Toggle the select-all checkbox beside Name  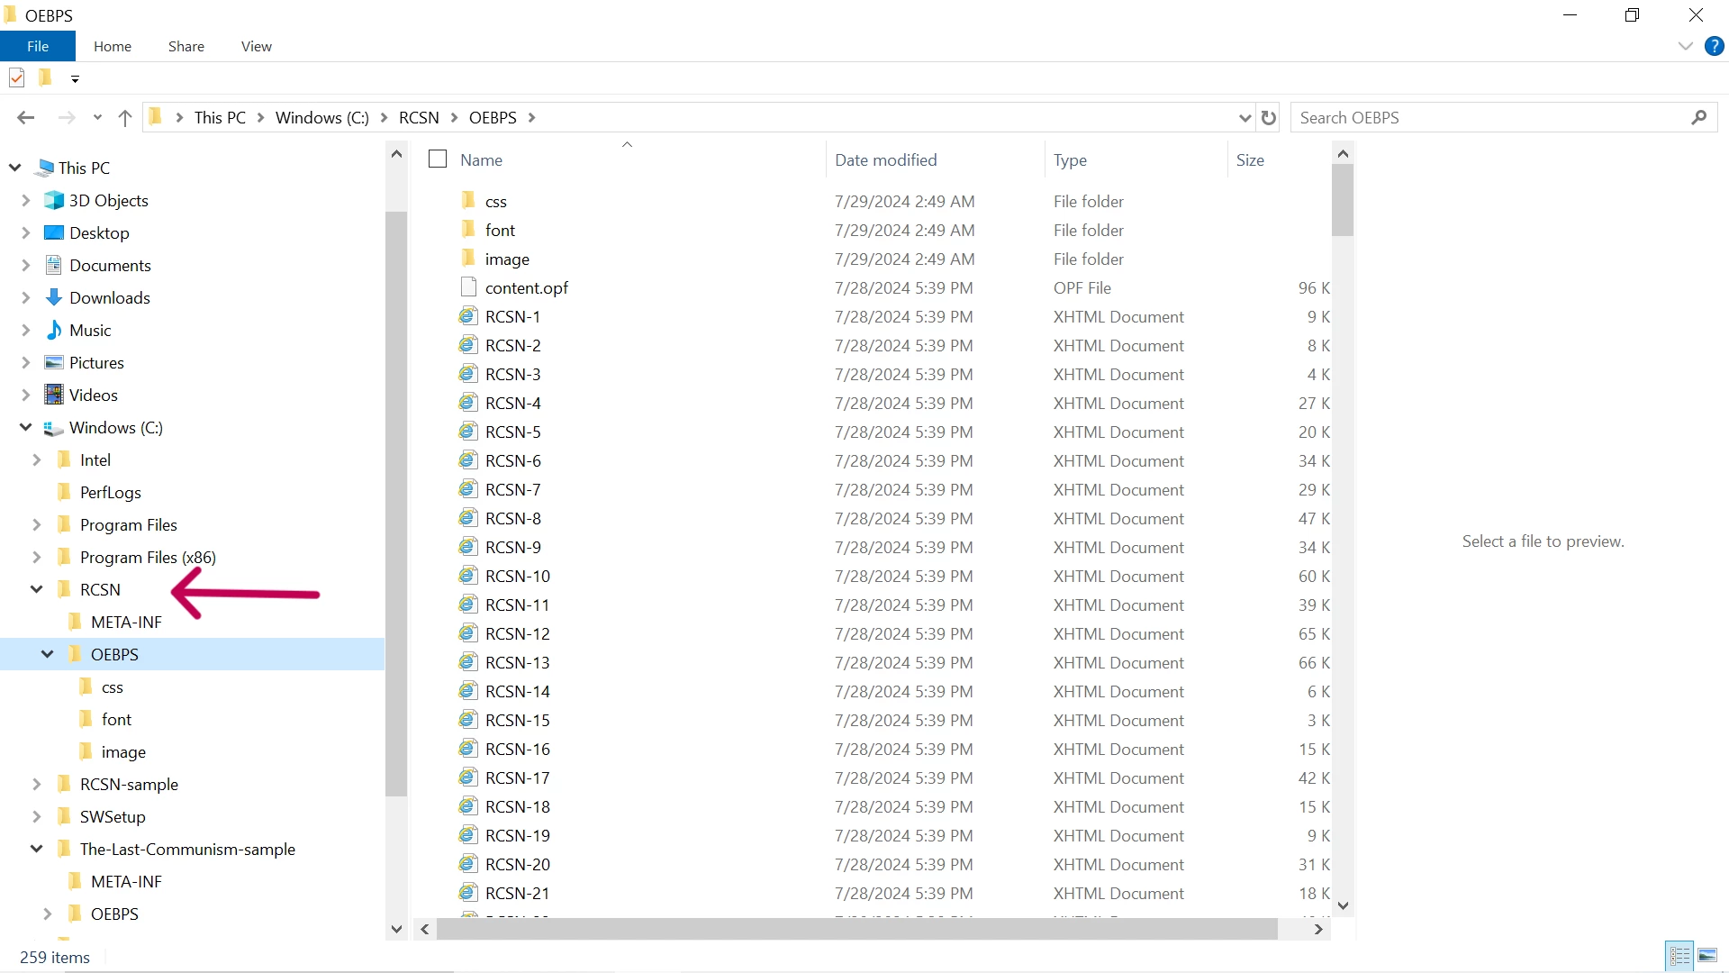[438, 159]
